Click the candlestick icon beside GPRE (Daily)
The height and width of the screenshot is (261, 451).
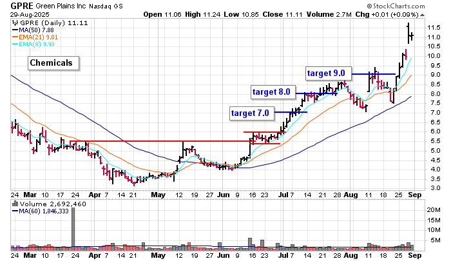[x=15, y=23]
